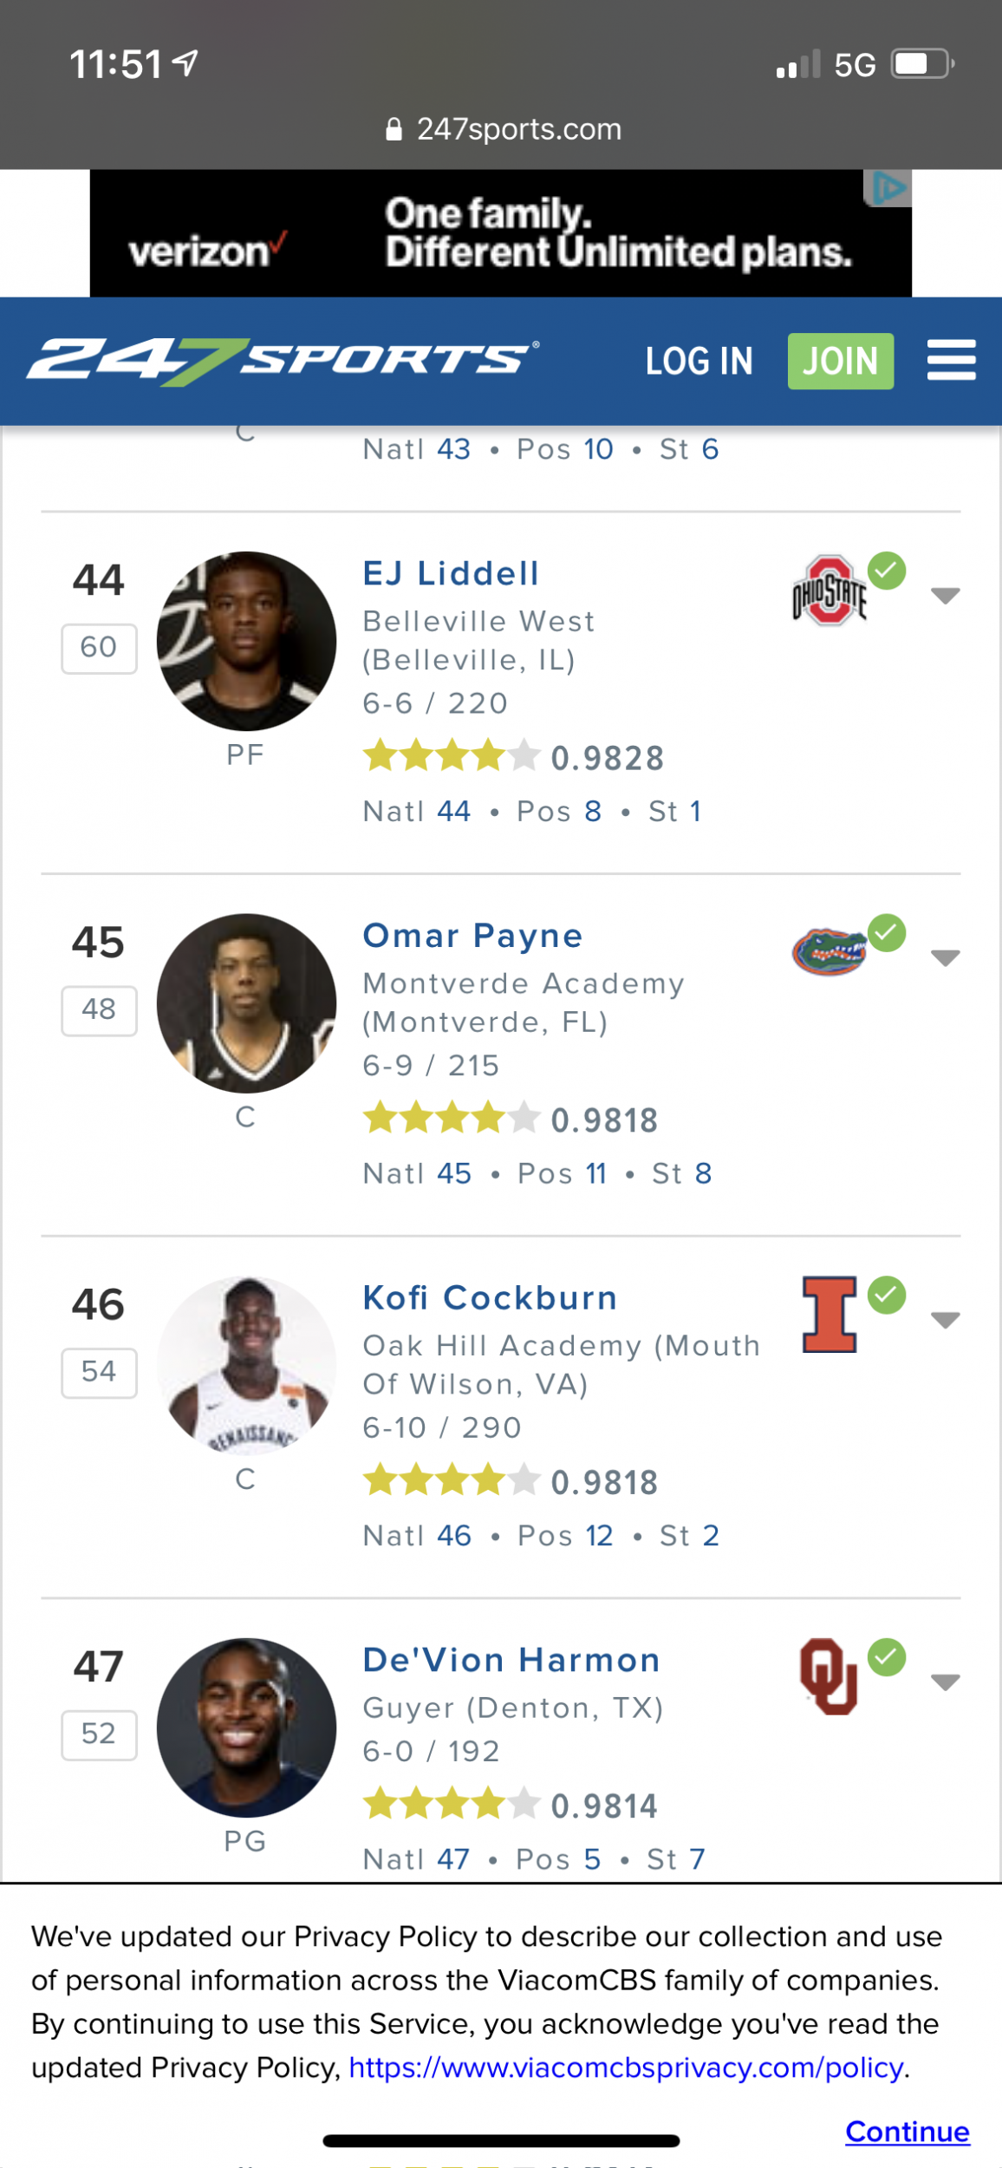Tap Omar Payne's green commitment checkmark
Viewport: 1002px width, 2168px height.
click(x=887, y=933)
